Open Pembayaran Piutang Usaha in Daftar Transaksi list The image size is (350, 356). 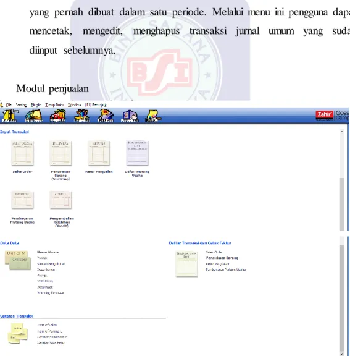coord(226,269)
